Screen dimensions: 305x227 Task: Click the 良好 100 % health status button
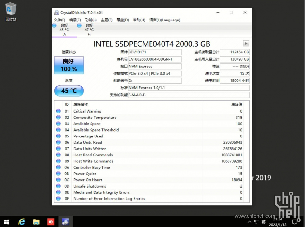[69, 65]
